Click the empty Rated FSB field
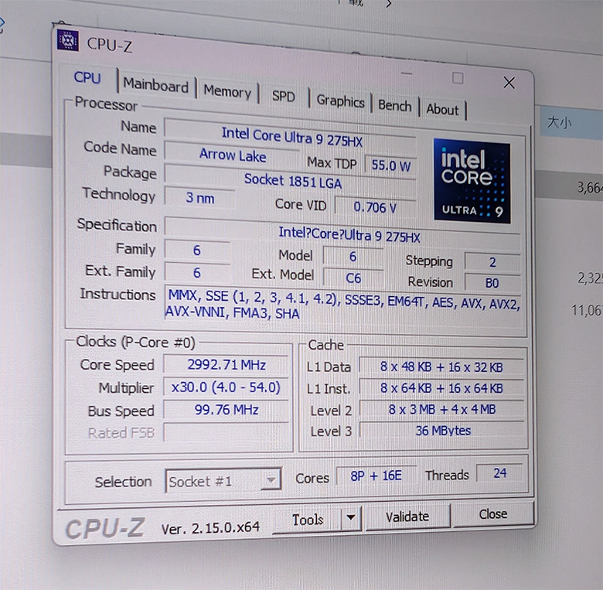Viewport: 603px width, 590px height. [226, 432]
